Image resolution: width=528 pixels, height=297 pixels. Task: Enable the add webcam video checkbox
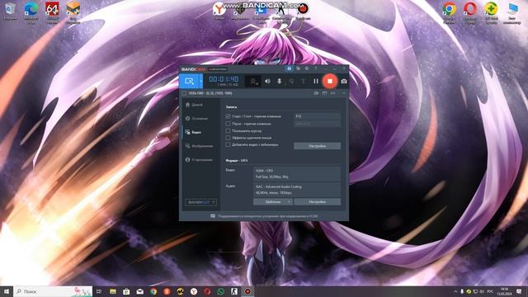pos(228,145)
